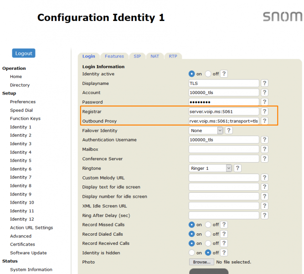
Task: Open help icon for Mailbox
Action: point(264,149)
